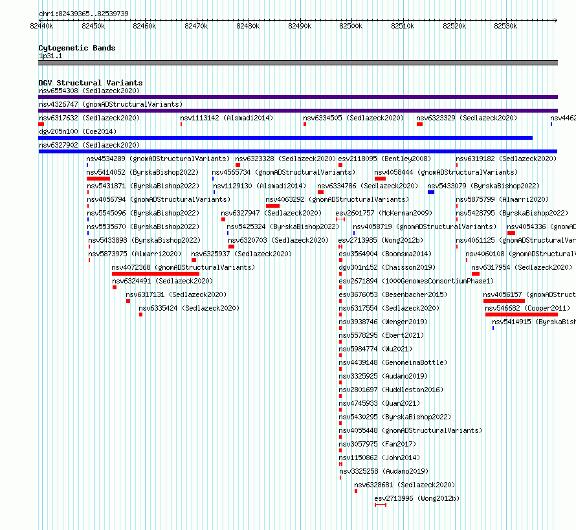The image size is (576, 530).
Task: Select the 1p31.1 cytogenetic band bar
Action: point(298,63)
